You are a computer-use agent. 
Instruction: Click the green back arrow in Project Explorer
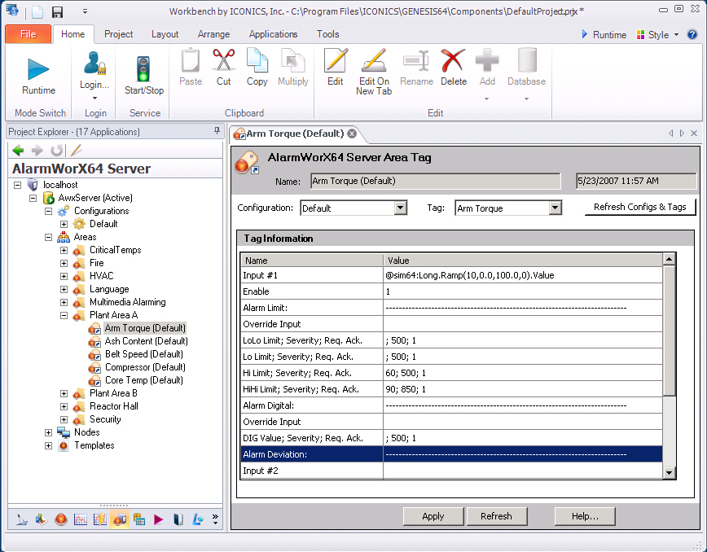click(18, 150)
